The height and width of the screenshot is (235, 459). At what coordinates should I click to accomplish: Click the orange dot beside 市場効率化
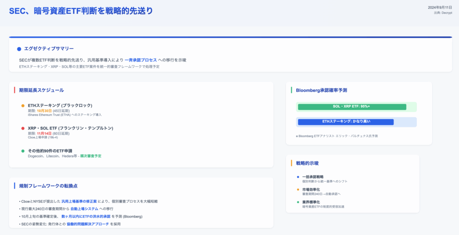point(298,190)
